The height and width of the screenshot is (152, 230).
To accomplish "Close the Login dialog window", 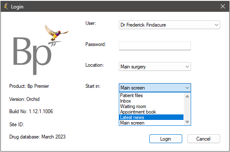I will [223, 6].
